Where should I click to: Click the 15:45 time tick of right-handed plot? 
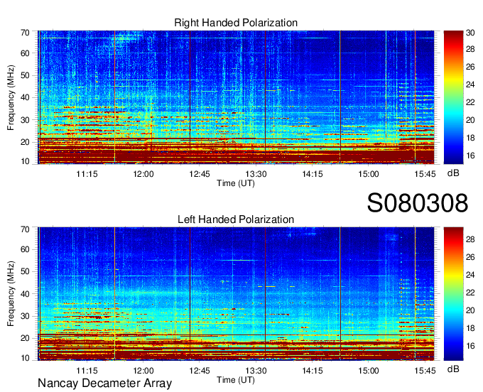(x=425, y=174)
